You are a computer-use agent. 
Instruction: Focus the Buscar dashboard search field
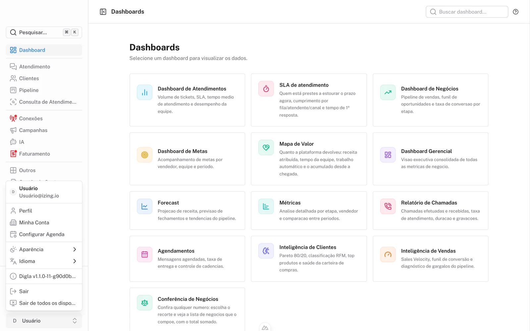pos(467,12)
